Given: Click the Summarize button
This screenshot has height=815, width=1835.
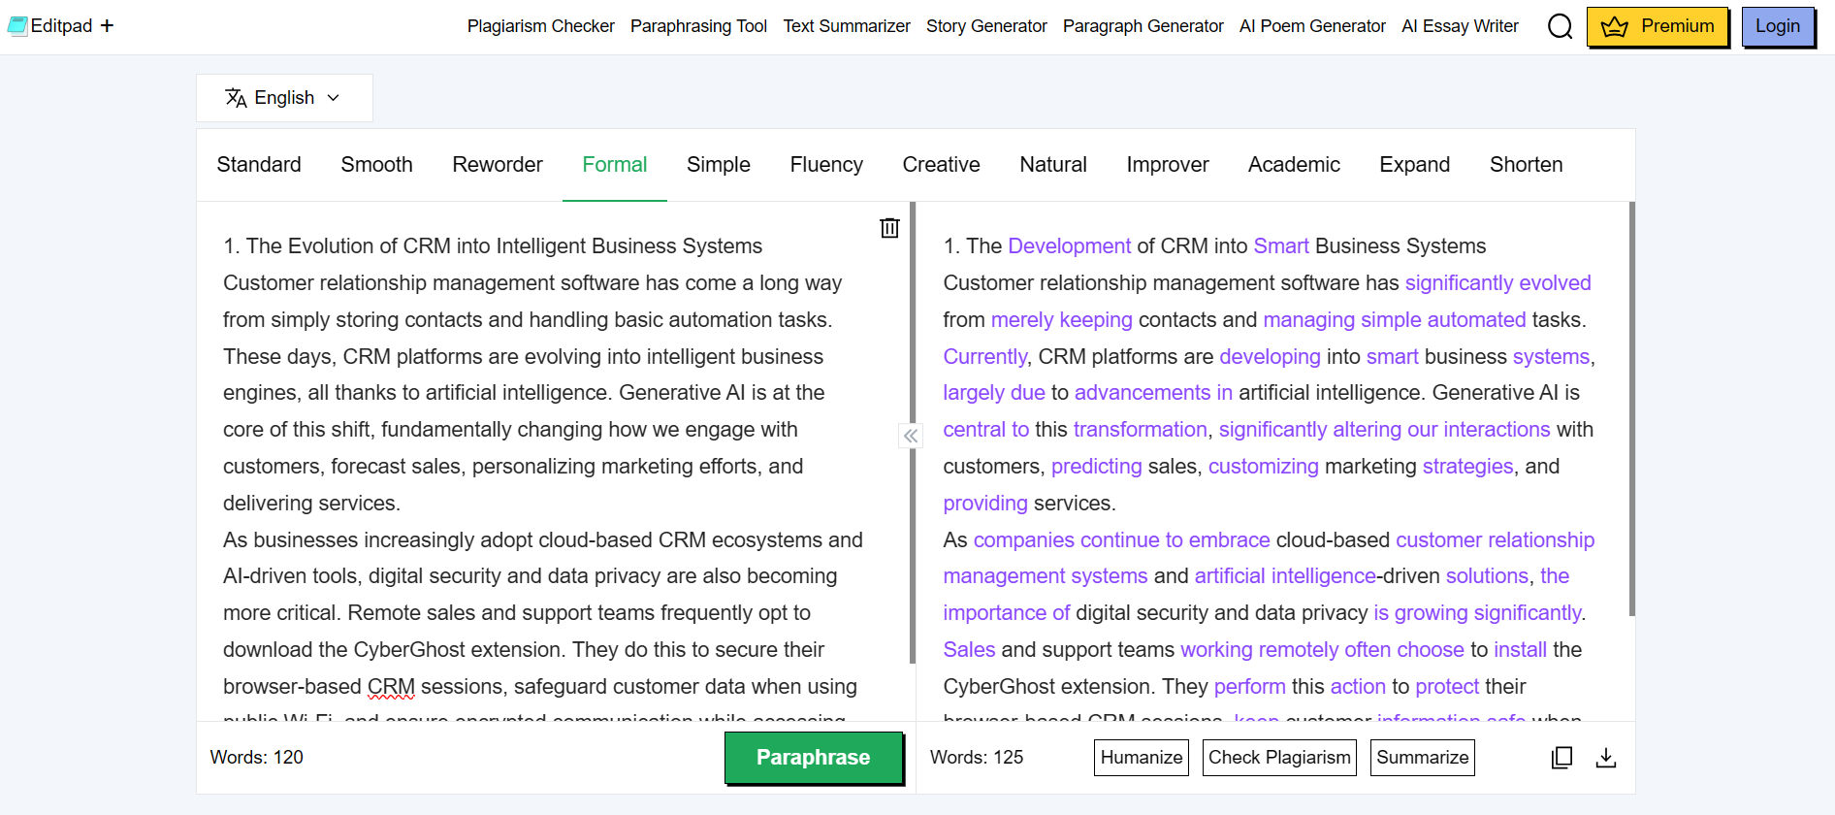Looking at the screenshot, I should (1422, 758).
